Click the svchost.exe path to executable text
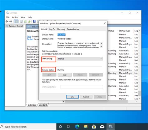This screenshot has height=130, width=148. [x=62, y=54]
